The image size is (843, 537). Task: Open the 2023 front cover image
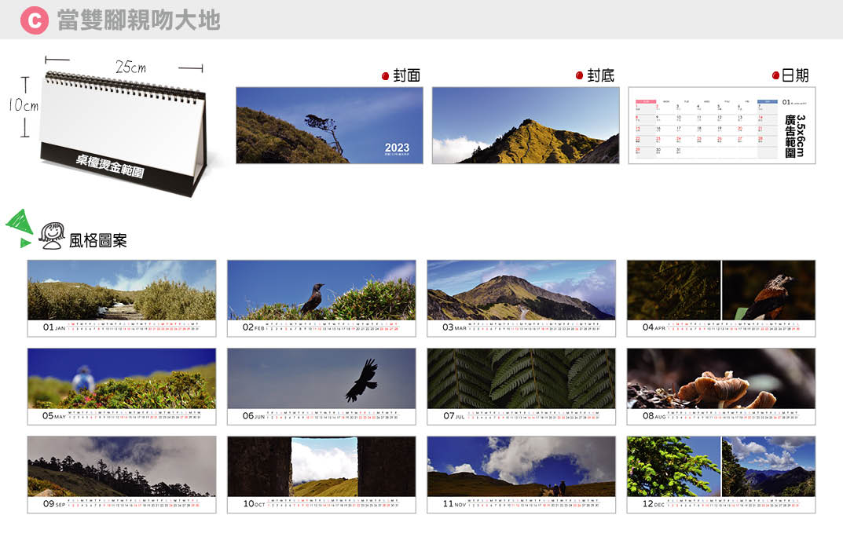329,125
